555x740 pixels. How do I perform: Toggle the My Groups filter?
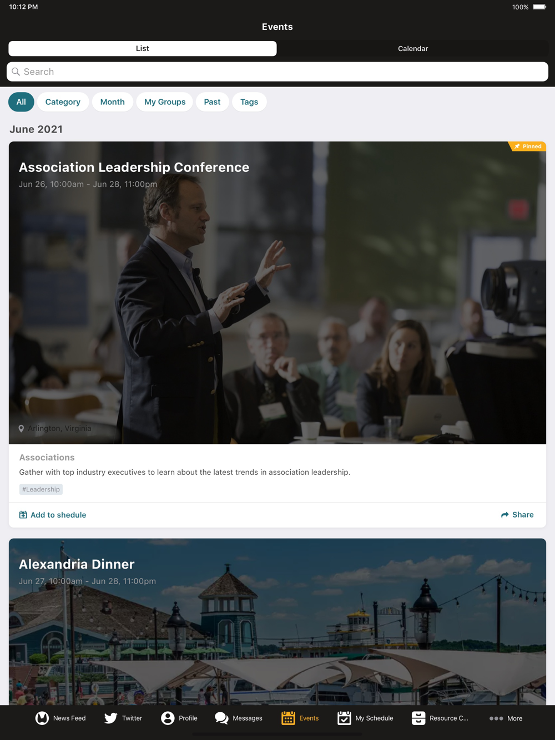[165, 102]
